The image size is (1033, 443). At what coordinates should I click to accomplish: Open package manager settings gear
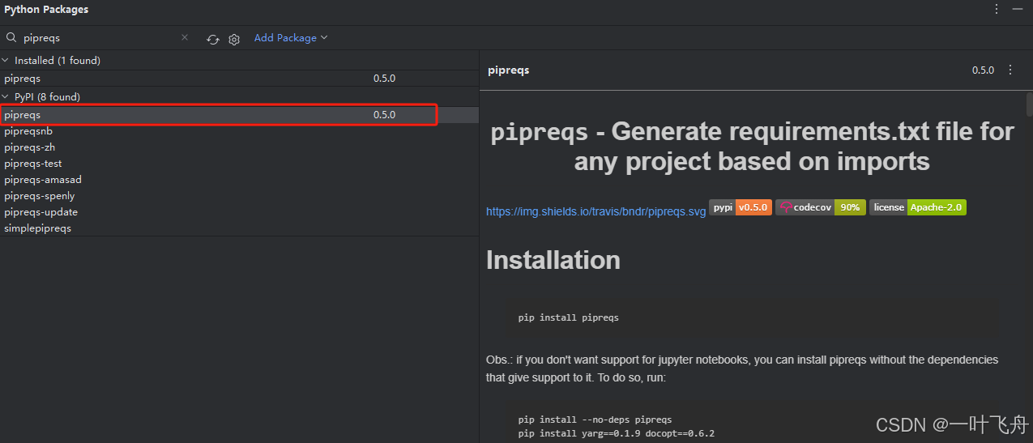(234, 39)
